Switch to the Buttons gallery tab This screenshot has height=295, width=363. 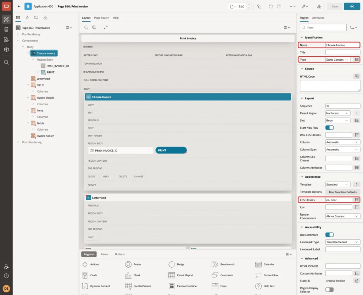point(120,254)
